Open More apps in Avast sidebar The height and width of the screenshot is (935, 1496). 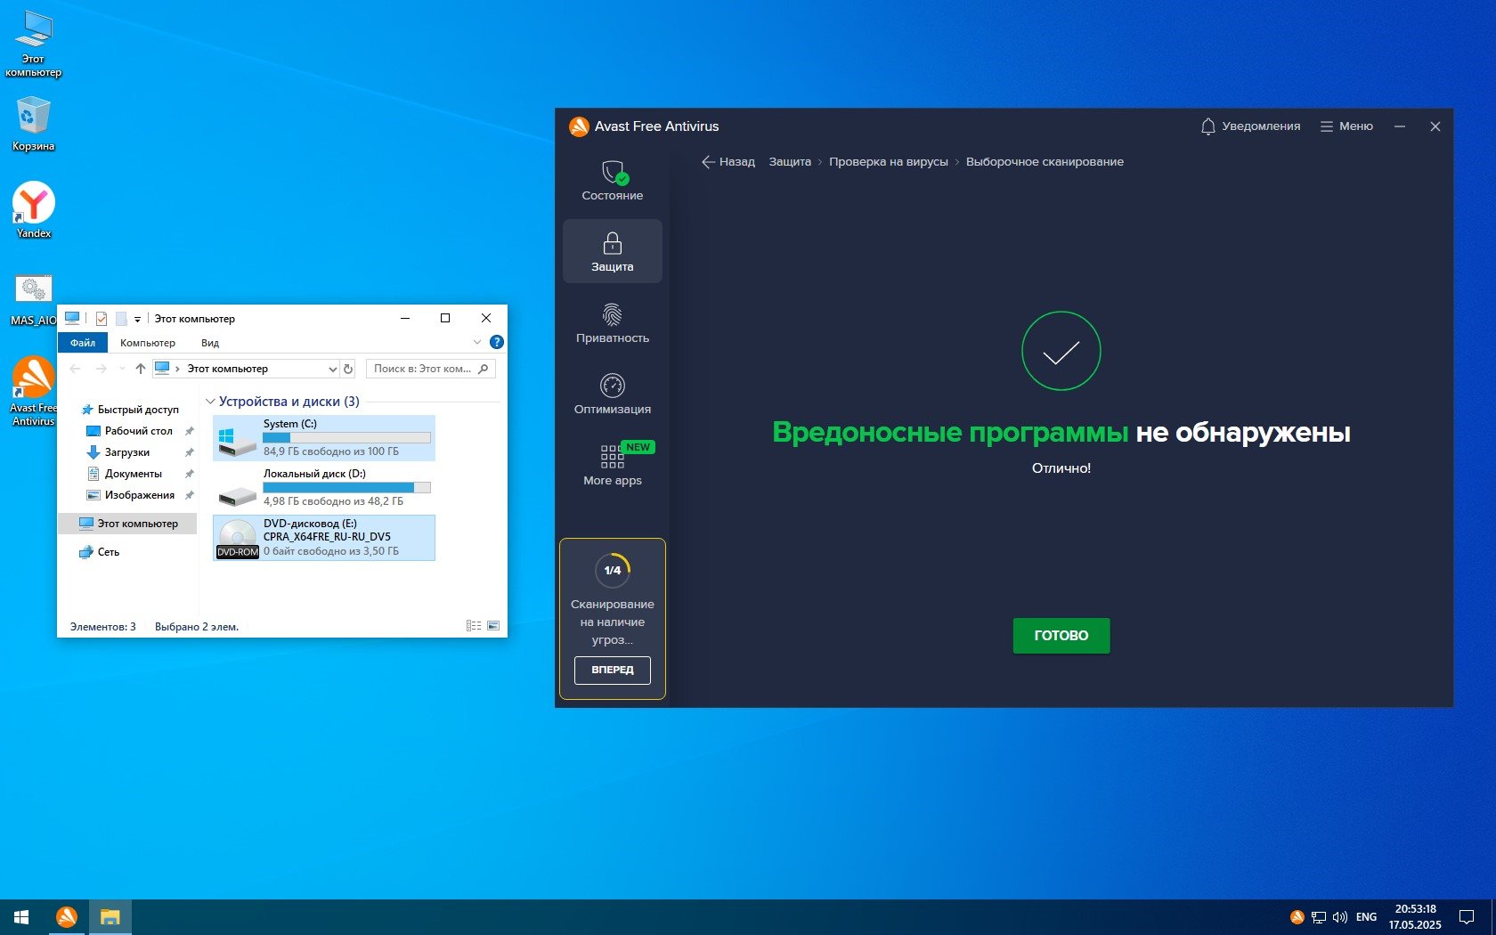[613, 465]
